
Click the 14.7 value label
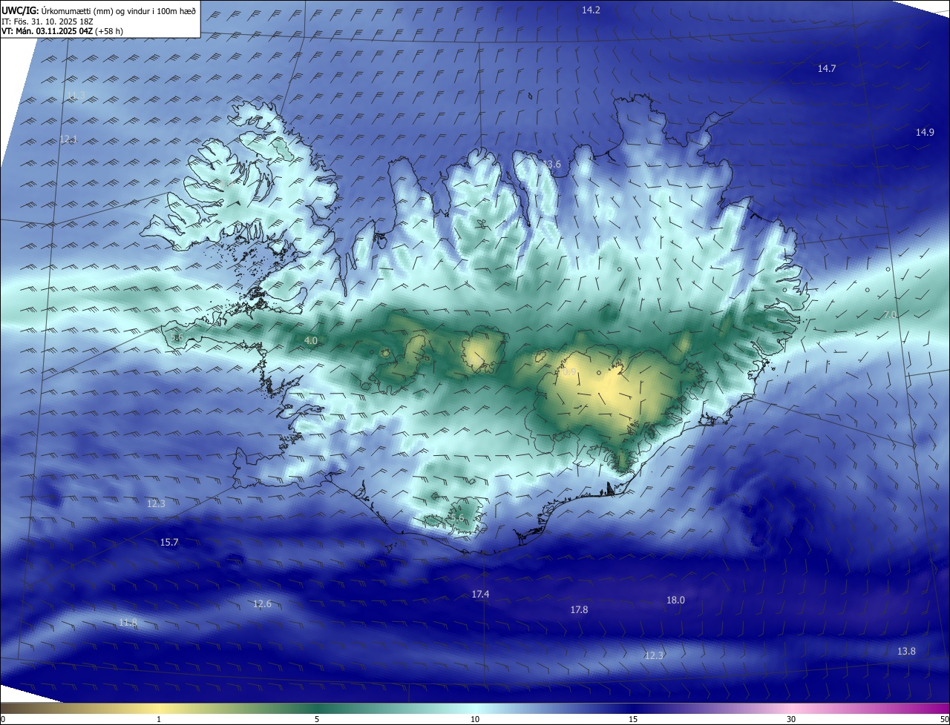click(x=827, y=68)
